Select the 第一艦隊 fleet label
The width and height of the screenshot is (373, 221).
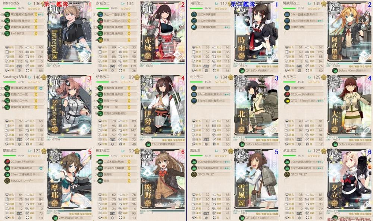tap(56, 4)
